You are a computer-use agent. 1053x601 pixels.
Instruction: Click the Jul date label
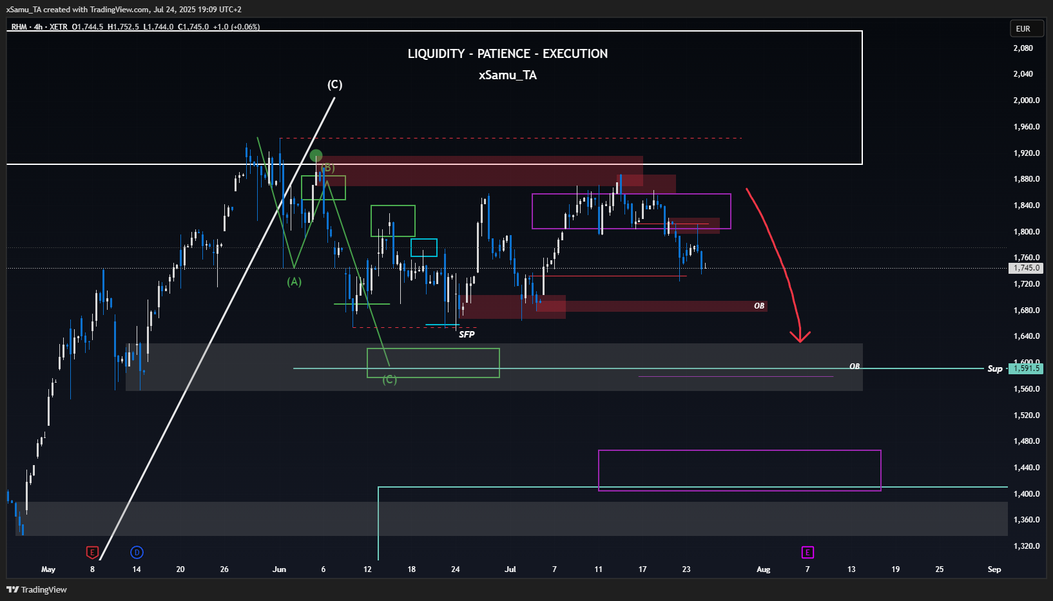tap(510, 569)
